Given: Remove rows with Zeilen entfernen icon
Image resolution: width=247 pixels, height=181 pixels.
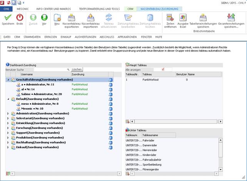Looking at the screenshot, I should click(x=170, y=18).
